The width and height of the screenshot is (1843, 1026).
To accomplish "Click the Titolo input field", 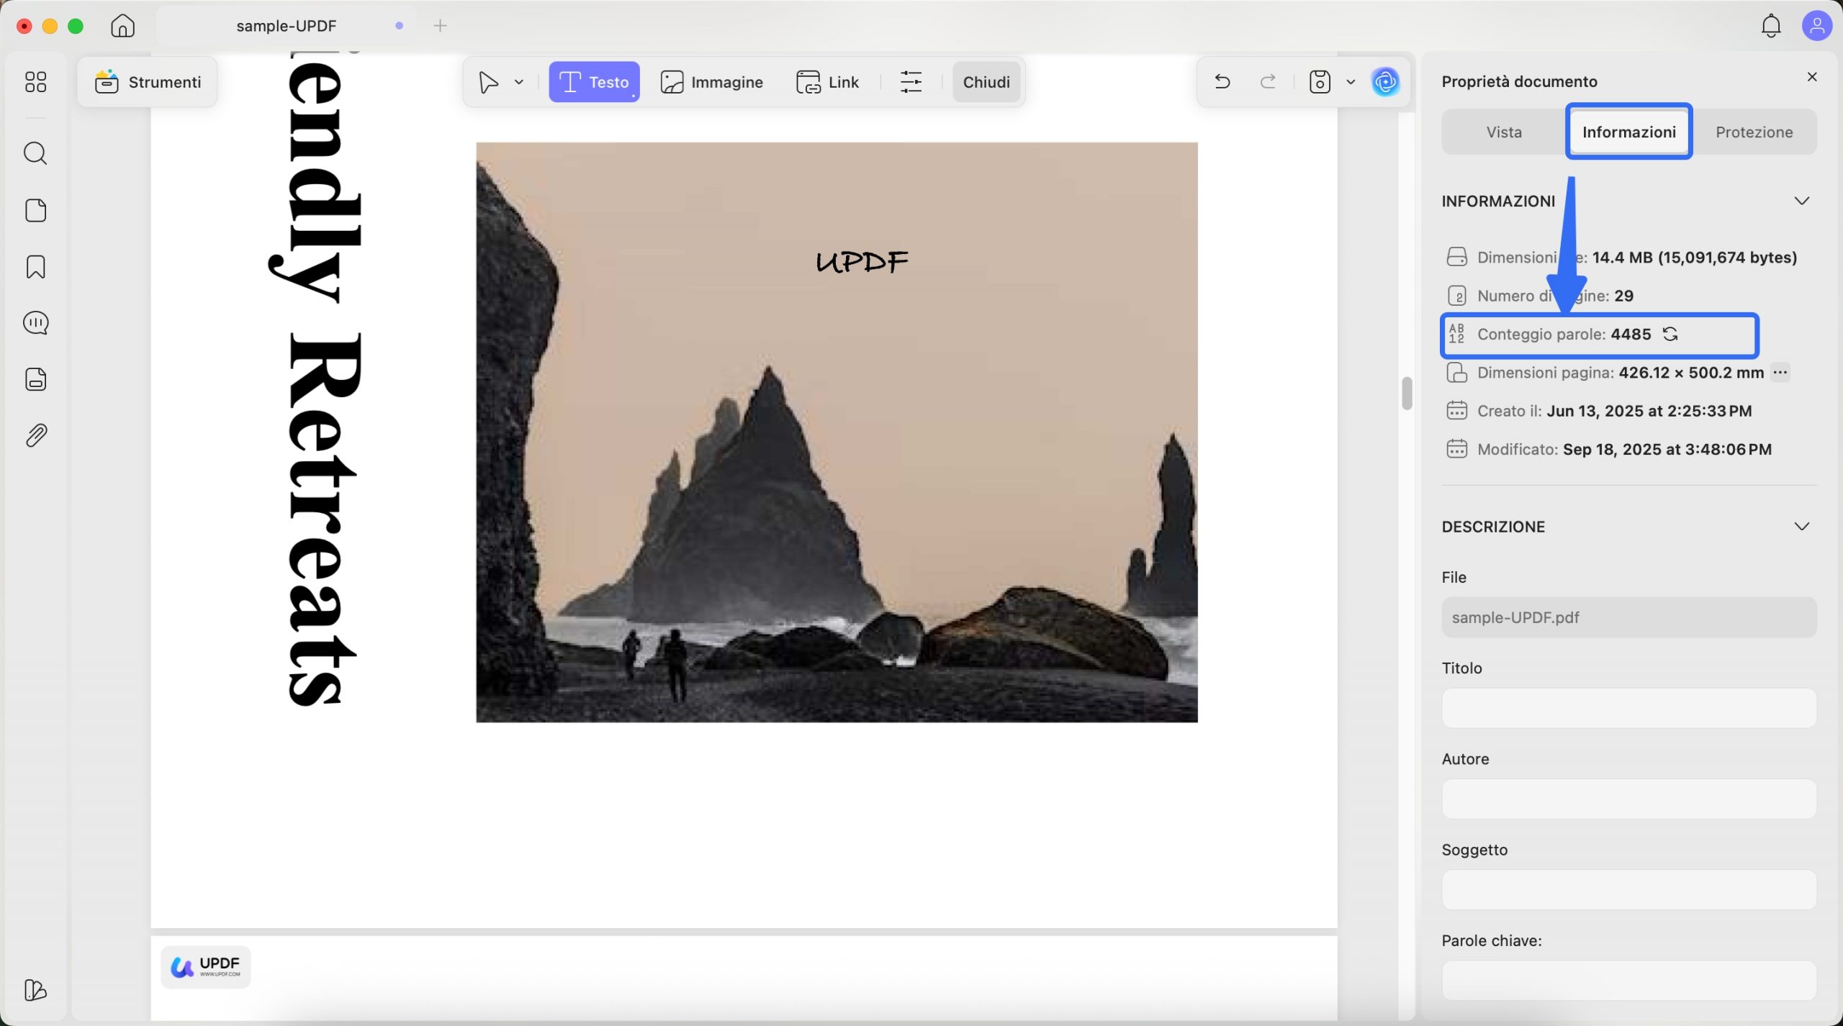I will tap(1628, 708).
